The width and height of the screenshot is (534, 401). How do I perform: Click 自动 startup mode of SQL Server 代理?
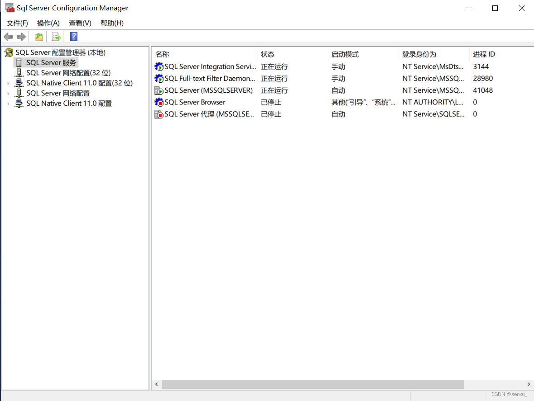coord(338,114)
